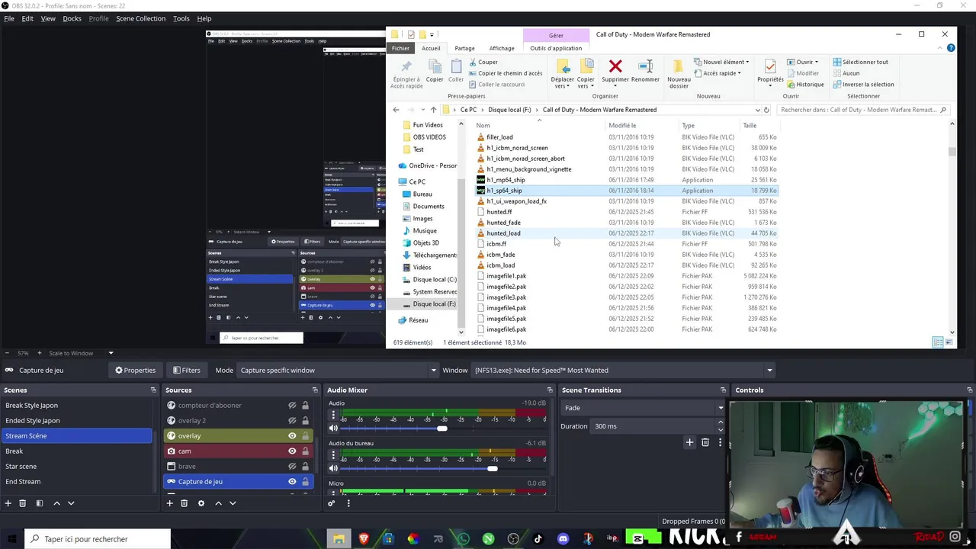Adjust the Audio volume slider
Screen dimensions: 976x549
[x=441, y=429]
